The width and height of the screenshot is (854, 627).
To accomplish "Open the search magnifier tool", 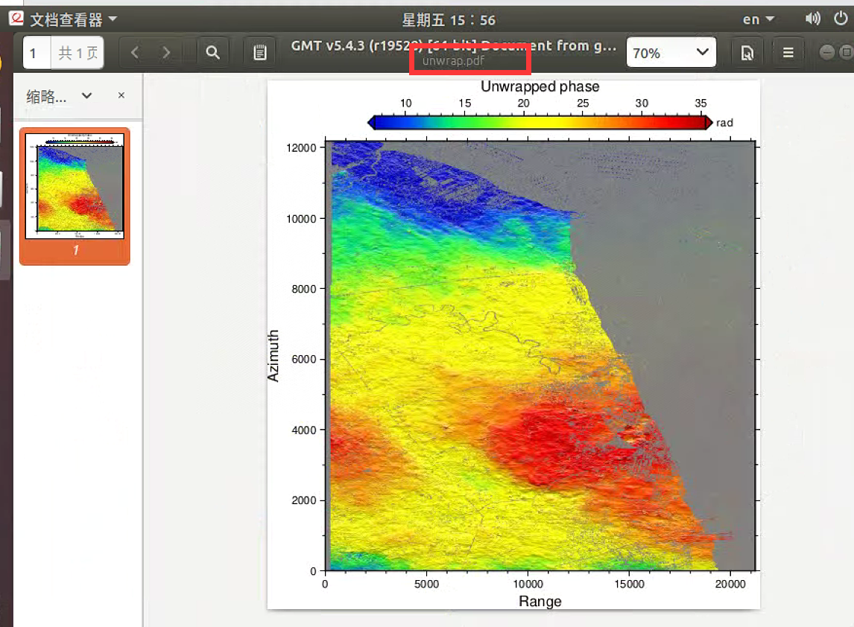I will 213,53.
